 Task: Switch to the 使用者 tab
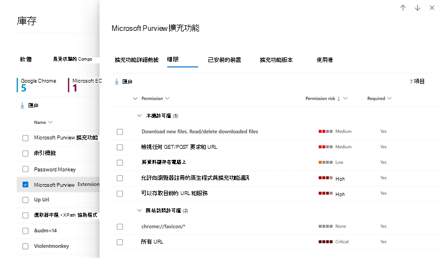click(x=324, y=60)
